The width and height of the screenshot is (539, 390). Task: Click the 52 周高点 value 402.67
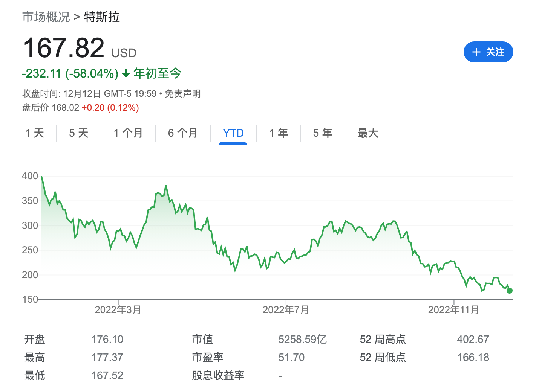tap(473, 339)
